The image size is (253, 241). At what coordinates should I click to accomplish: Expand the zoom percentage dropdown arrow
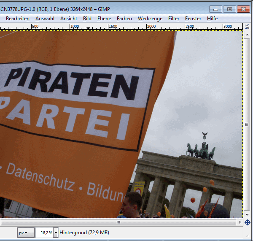click(x=56, y=233)
